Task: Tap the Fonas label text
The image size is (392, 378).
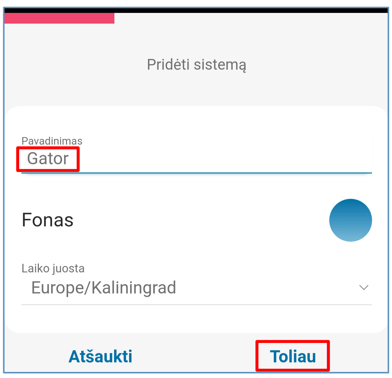Action: pos(48,220)
